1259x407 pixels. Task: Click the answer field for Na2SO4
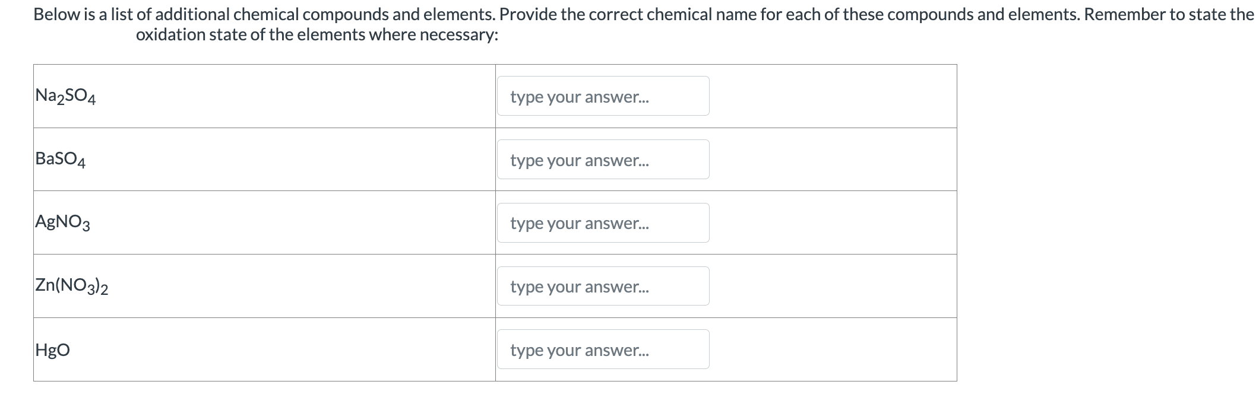coord(602,96)
